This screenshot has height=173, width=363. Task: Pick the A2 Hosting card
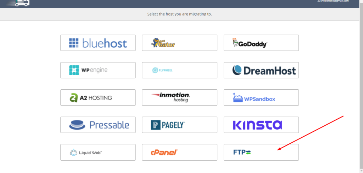tap(98, 97)
